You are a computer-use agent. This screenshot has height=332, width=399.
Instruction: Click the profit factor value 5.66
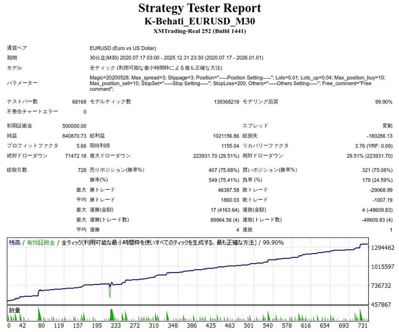[x=81, y=146]
